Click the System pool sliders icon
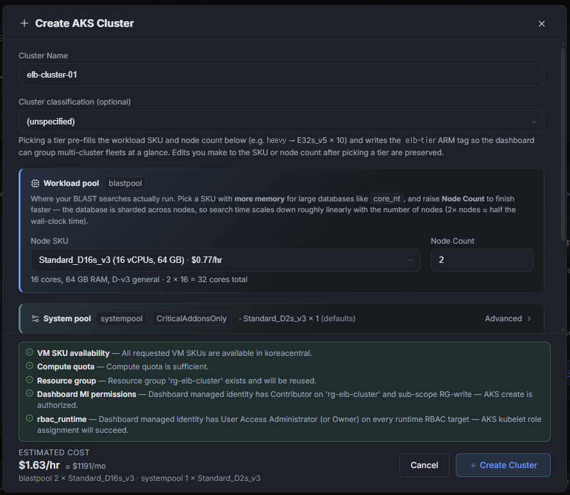This screenshot has width=570, height=495. (35, 319)
